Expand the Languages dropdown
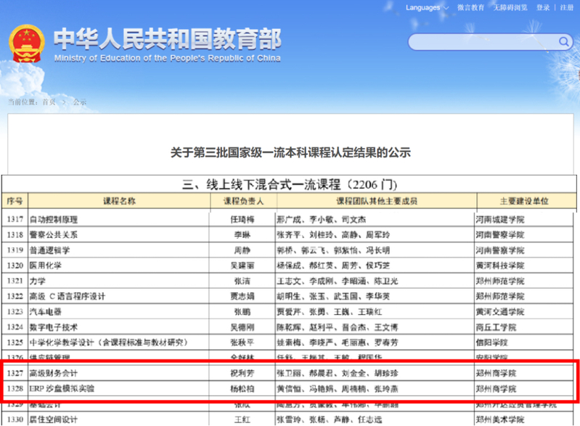Screen dimensions: 580x426 click(x=427, y=8)
